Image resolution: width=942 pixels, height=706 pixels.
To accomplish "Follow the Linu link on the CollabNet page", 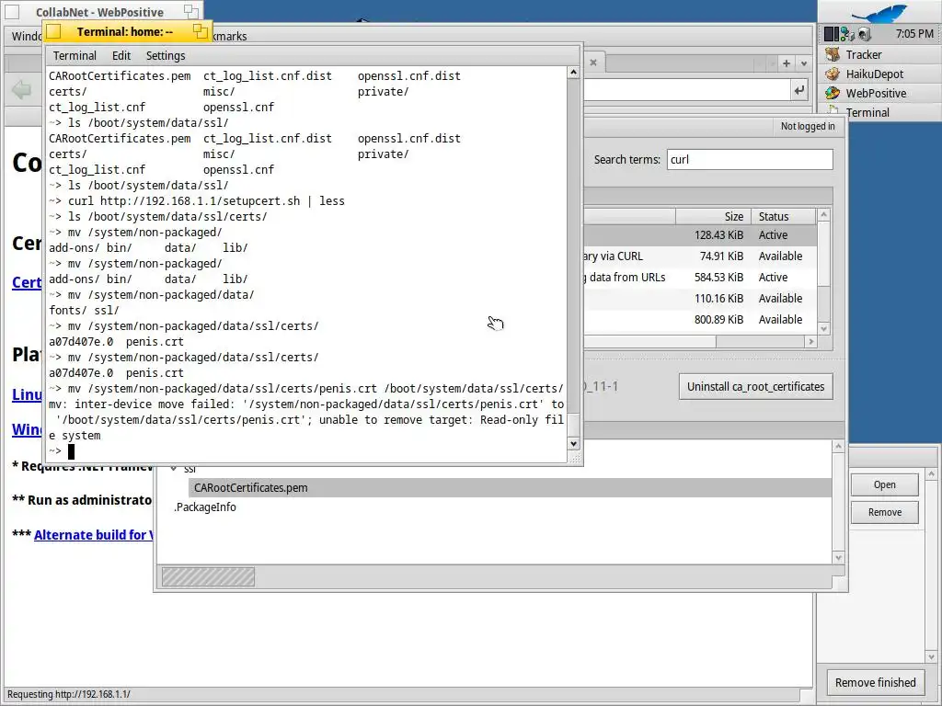I will 27,394.
